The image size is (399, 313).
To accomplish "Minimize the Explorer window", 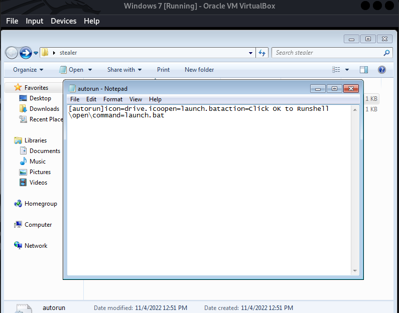I will 351,39.
